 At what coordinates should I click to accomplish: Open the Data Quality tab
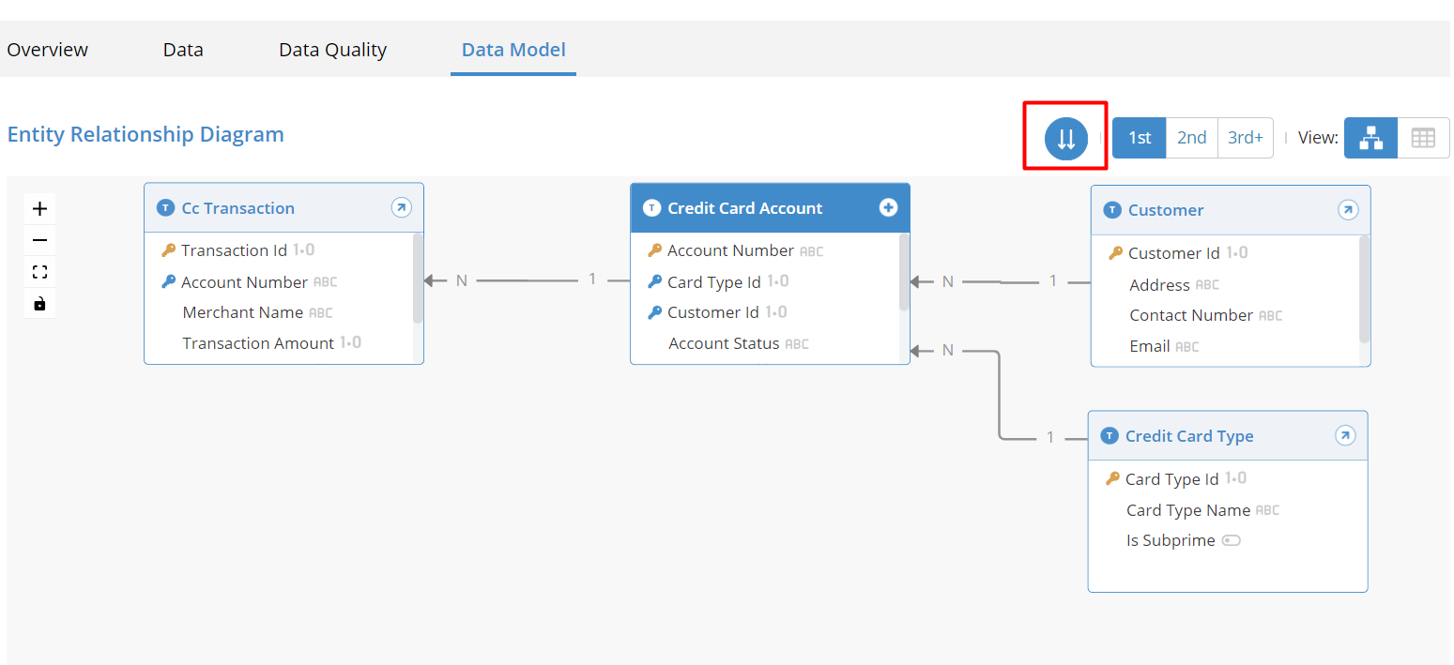[x=332, y=50]
